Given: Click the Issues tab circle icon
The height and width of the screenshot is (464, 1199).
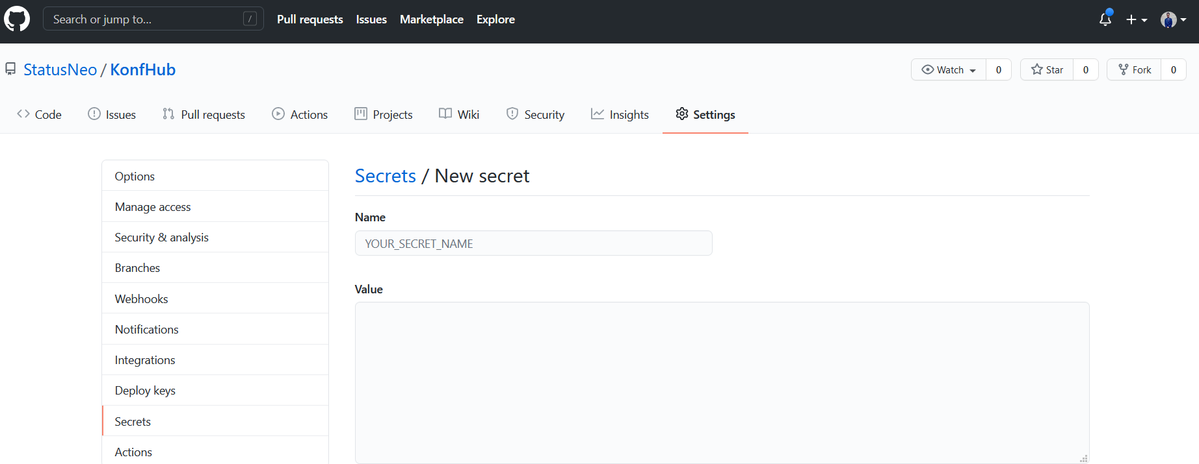Looking at the screenshot, I should tap(94, 114).
